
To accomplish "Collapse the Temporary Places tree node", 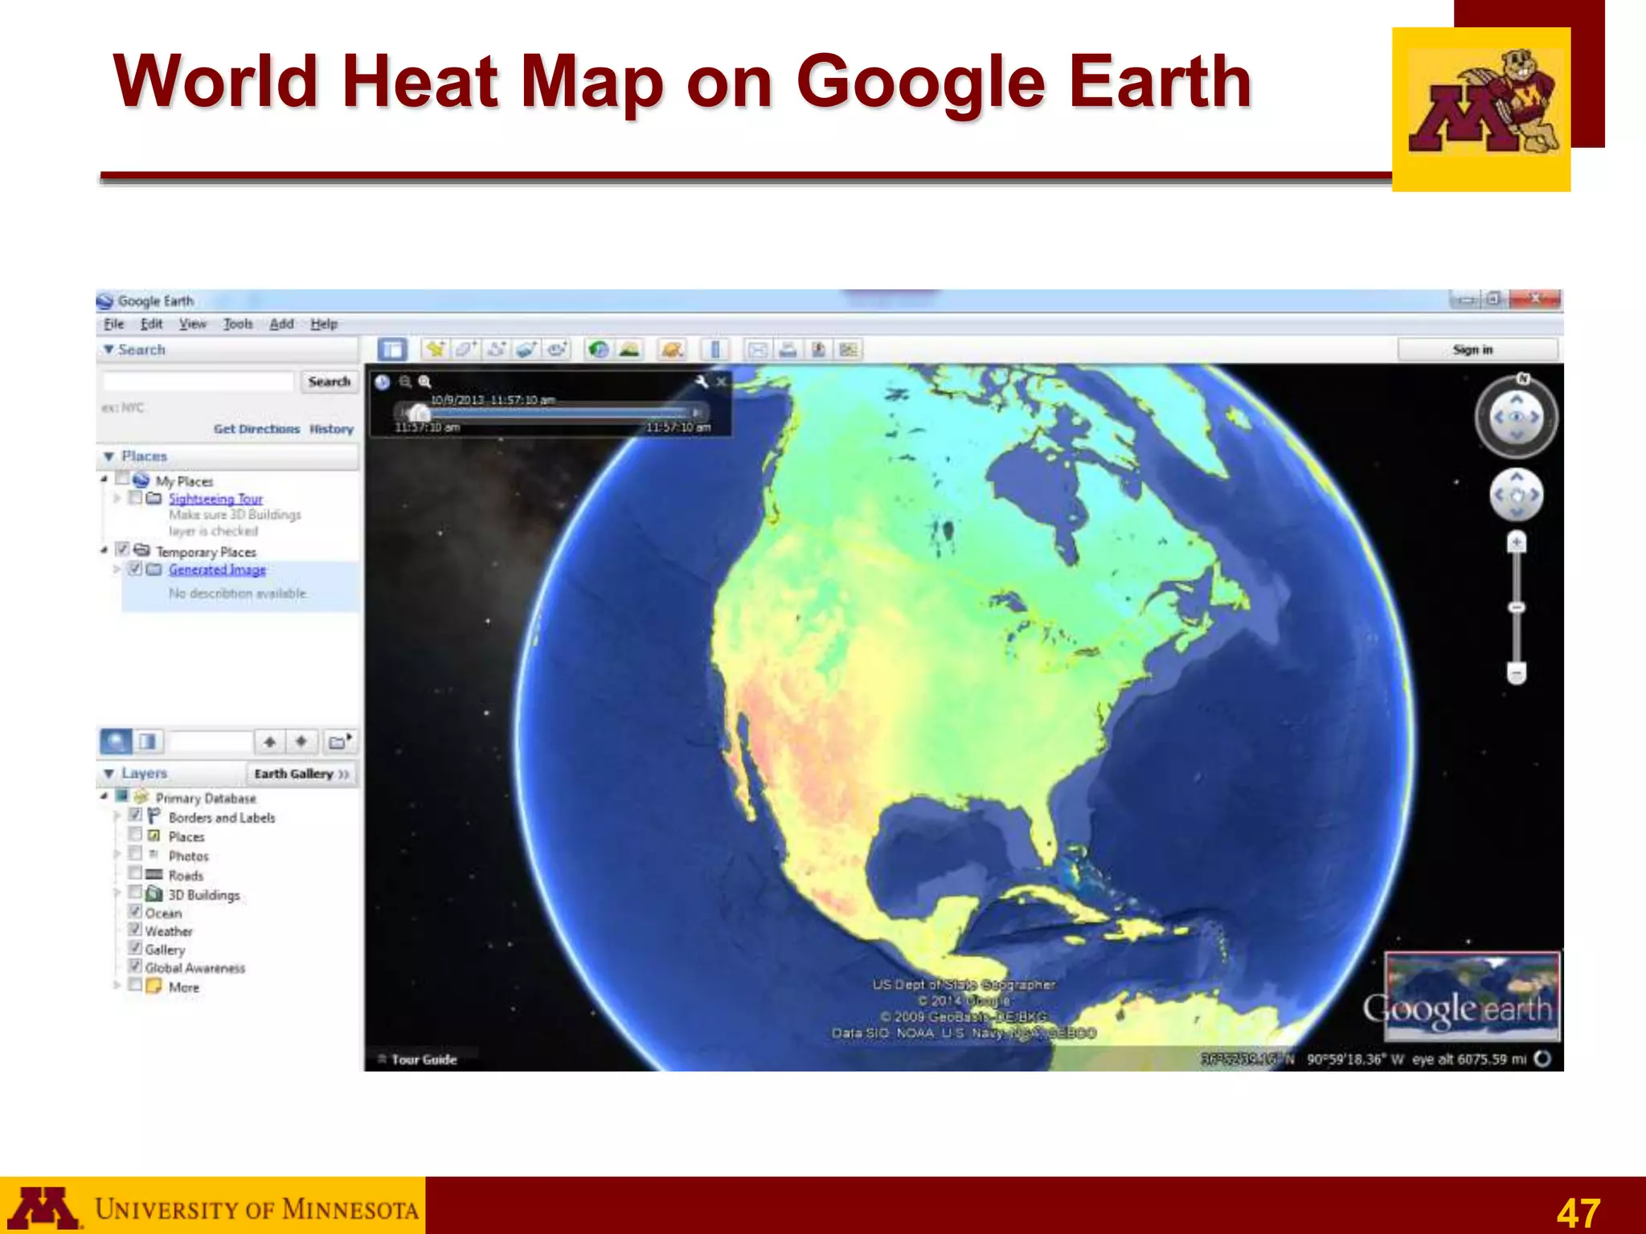I will point(104,550).
